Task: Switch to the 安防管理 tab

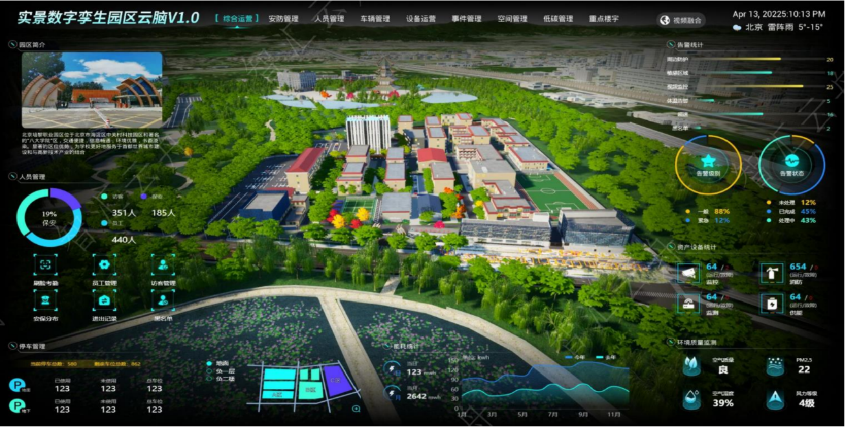Action: 283,19
